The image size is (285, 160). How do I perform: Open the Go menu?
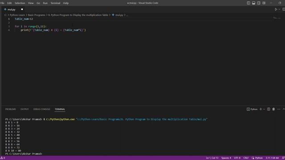38,3
